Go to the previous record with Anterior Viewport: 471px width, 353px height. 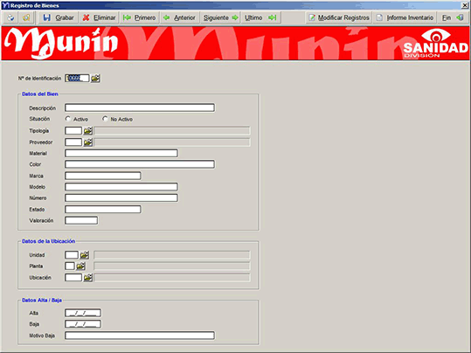180,17
